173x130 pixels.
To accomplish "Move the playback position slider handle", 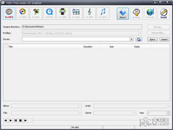I will [x=32, y=120].
